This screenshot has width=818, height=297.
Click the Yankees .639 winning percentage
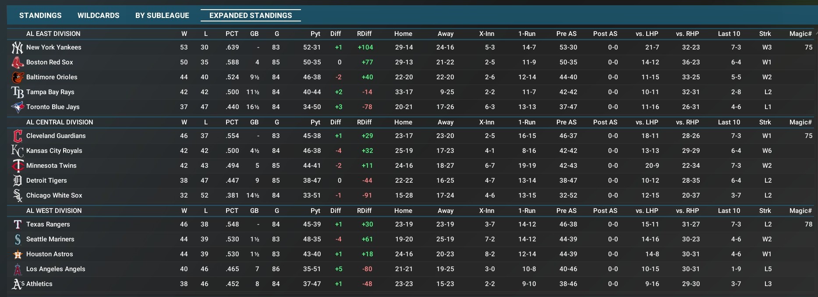pyautogui.click(x=232, y=47)
